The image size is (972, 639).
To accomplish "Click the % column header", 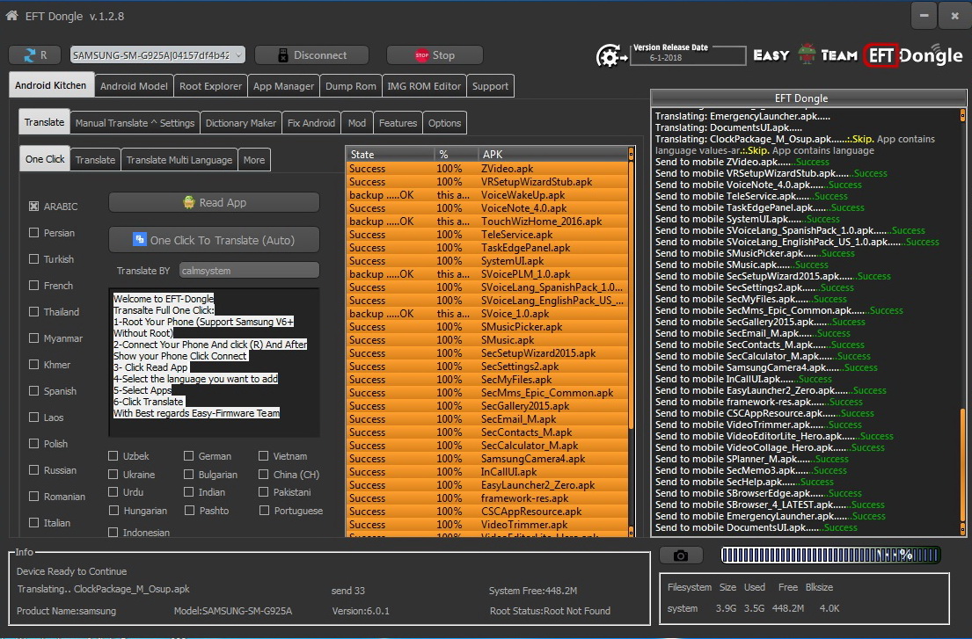I will 456,154.
